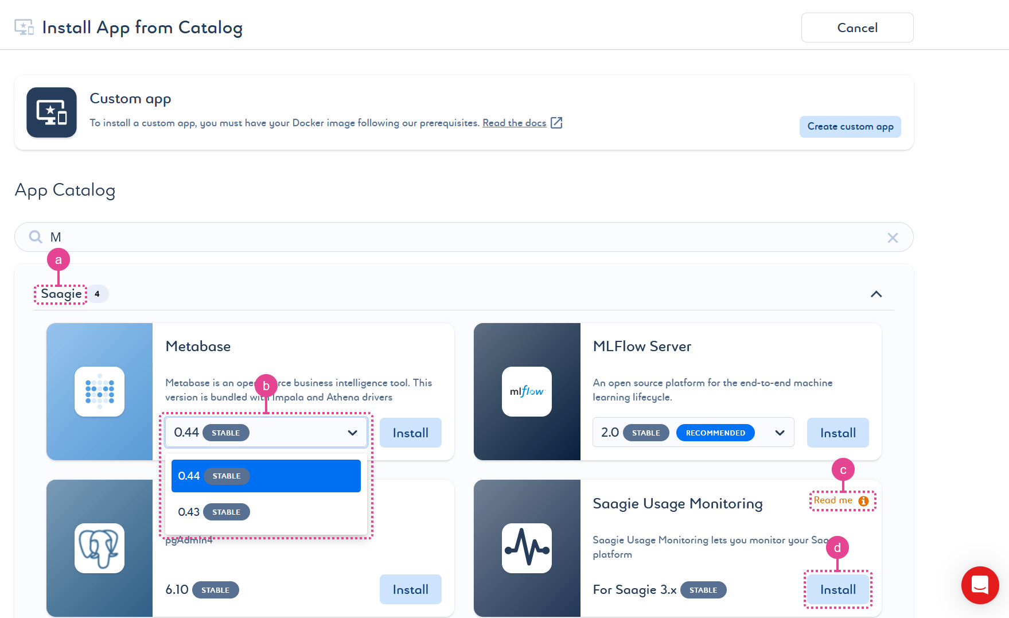Select version 0.43 STABLE option
Screen dimensions: 1009x618
266,512
